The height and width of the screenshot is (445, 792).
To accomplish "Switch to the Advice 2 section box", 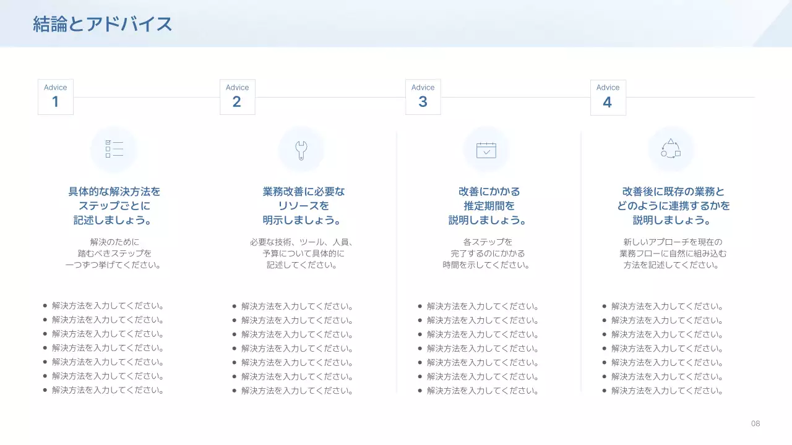I will [x=237, y=97].
